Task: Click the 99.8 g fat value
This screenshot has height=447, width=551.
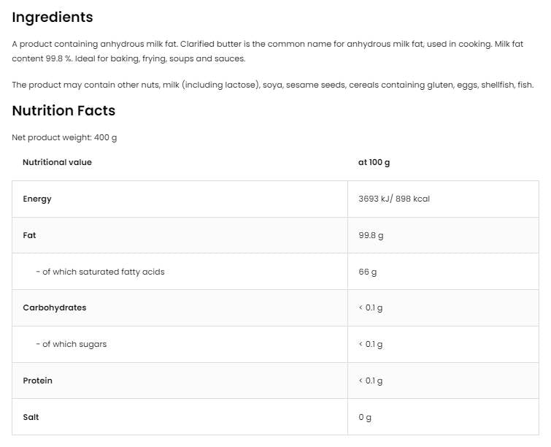Action: (371, 235)
